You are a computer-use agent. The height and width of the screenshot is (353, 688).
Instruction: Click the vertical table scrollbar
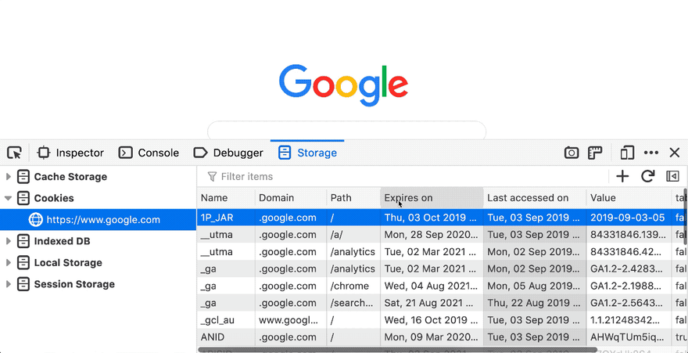pos(686,217)
